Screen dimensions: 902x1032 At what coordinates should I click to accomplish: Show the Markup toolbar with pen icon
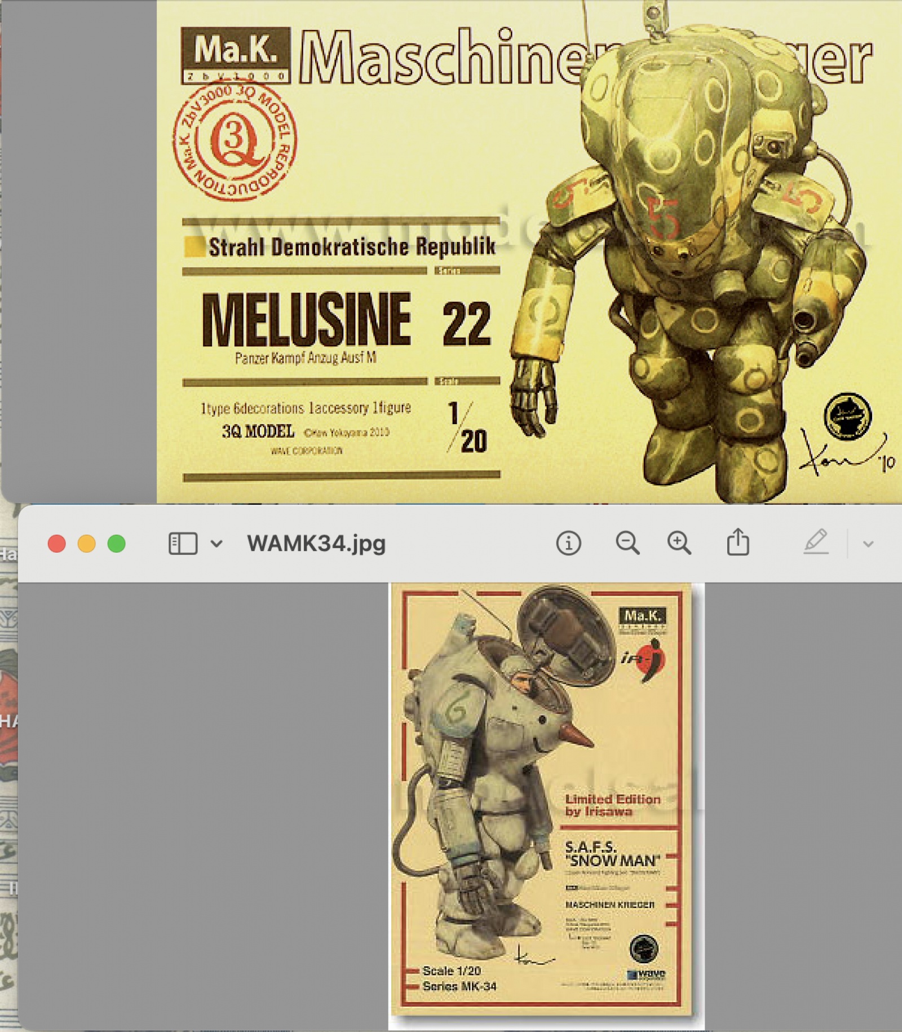click(x=816, y=543)
